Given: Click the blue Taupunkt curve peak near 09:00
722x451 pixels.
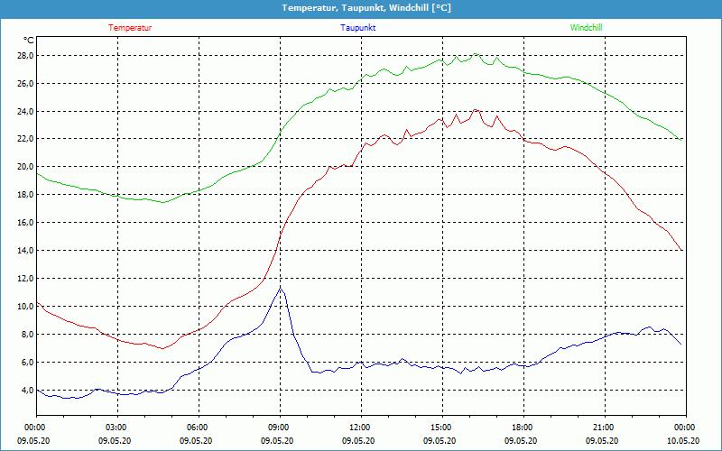Looking at the screenshot, I should tap(281, 289).
